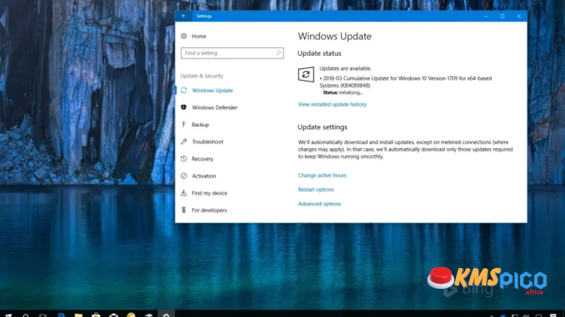
Task: Close the Settings window
Action: (x=519, y=16)
